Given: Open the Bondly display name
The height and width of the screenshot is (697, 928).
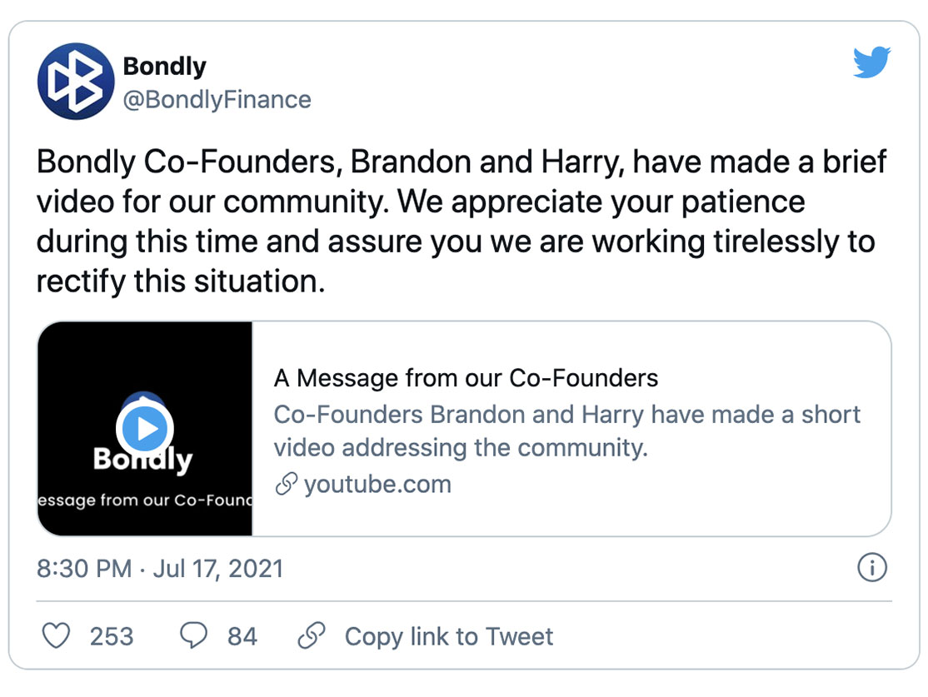Looking at the screenshot, I should pyautogui.click(x=165, y=66).
